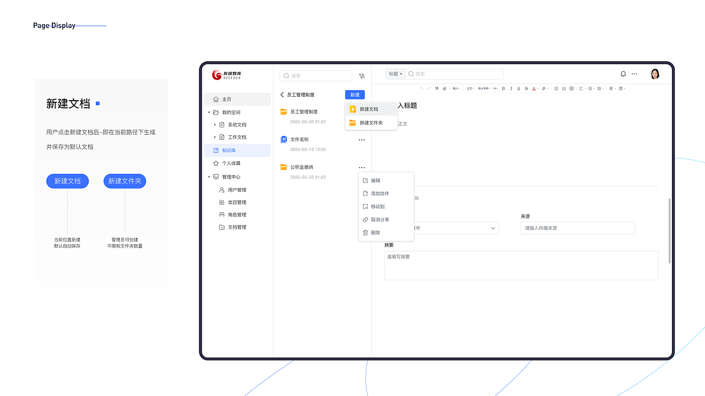Collapse the 管理中心 tree node
The height and width of the screenshot is (396, 705).
pos(209,177)
